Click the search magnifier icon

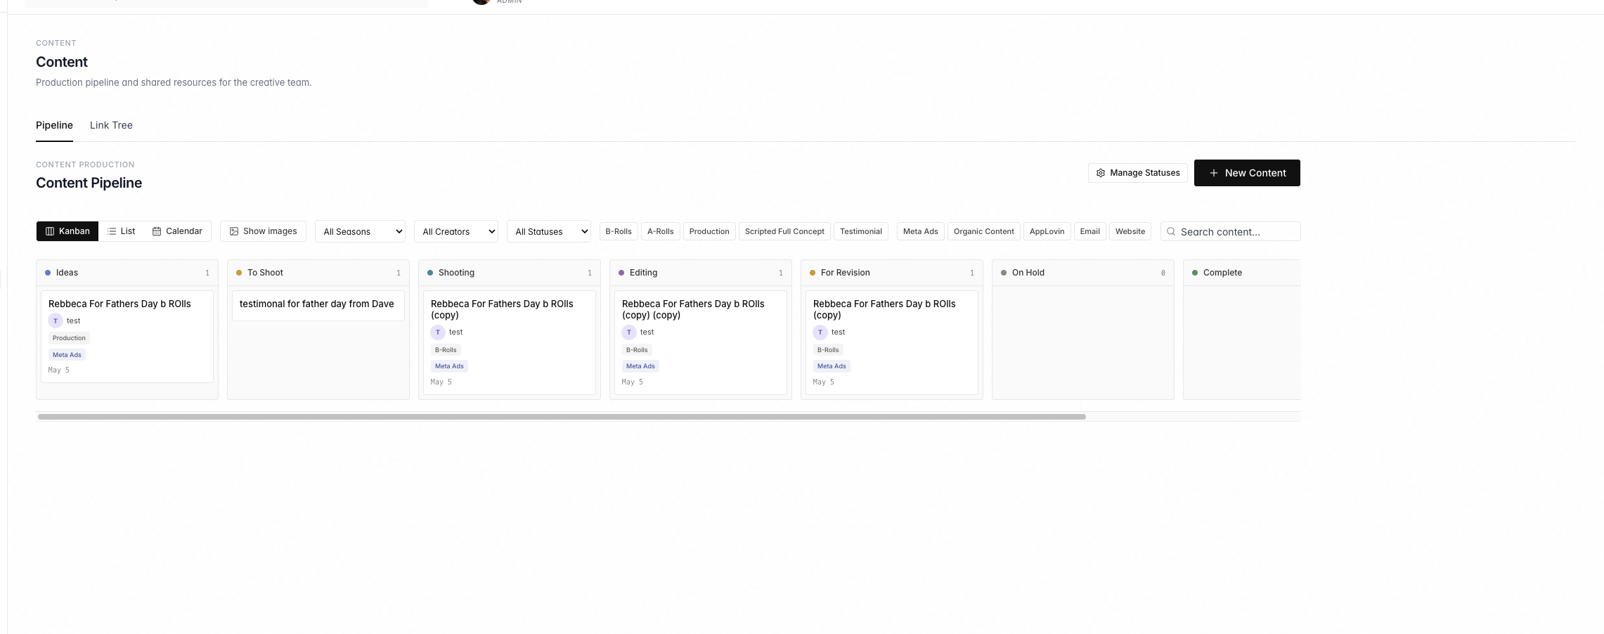(x=1170, y=231)
